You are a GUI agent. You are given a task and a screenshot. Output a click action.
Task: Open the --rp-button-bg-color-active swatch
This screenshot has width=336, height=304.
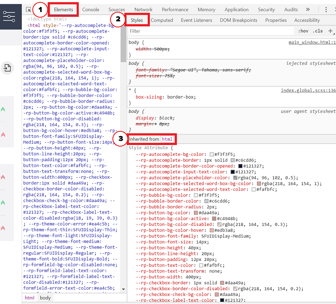pyautogui.click(x=214, y=219)
